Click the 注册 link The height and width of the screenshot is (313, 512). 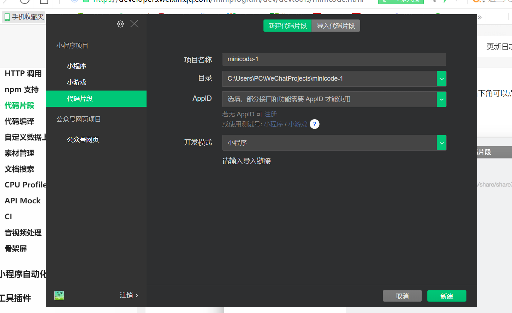coord(270,114)
